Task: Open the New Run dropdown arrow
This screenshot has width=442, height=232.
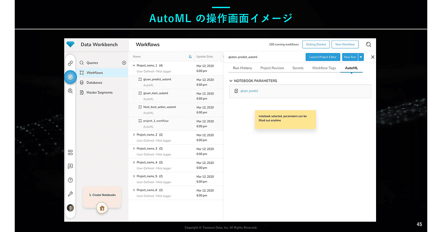Action: tap(361, 57)
